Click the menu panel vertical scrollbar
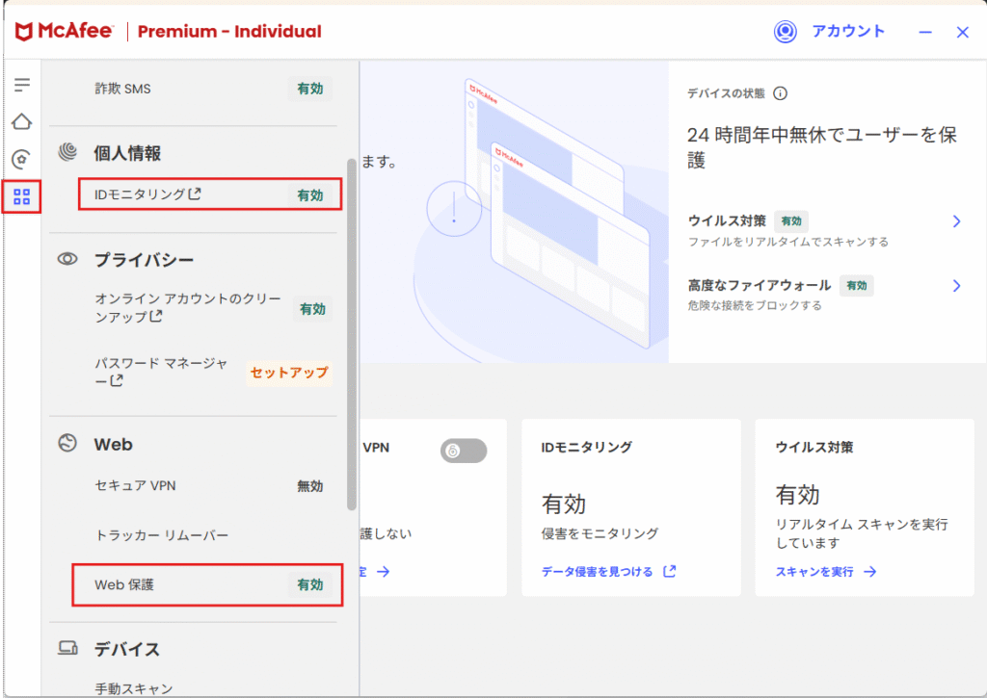This screenshot has width=987, height=698. [351, 334]
